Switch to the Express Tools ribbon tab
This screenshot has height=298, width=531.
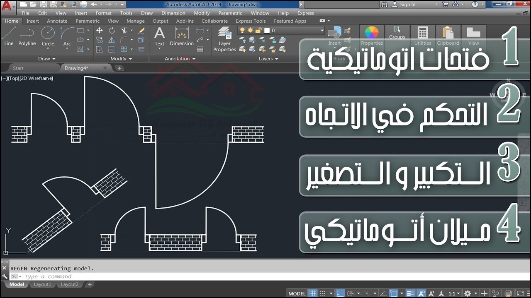(x=251, y=21)
